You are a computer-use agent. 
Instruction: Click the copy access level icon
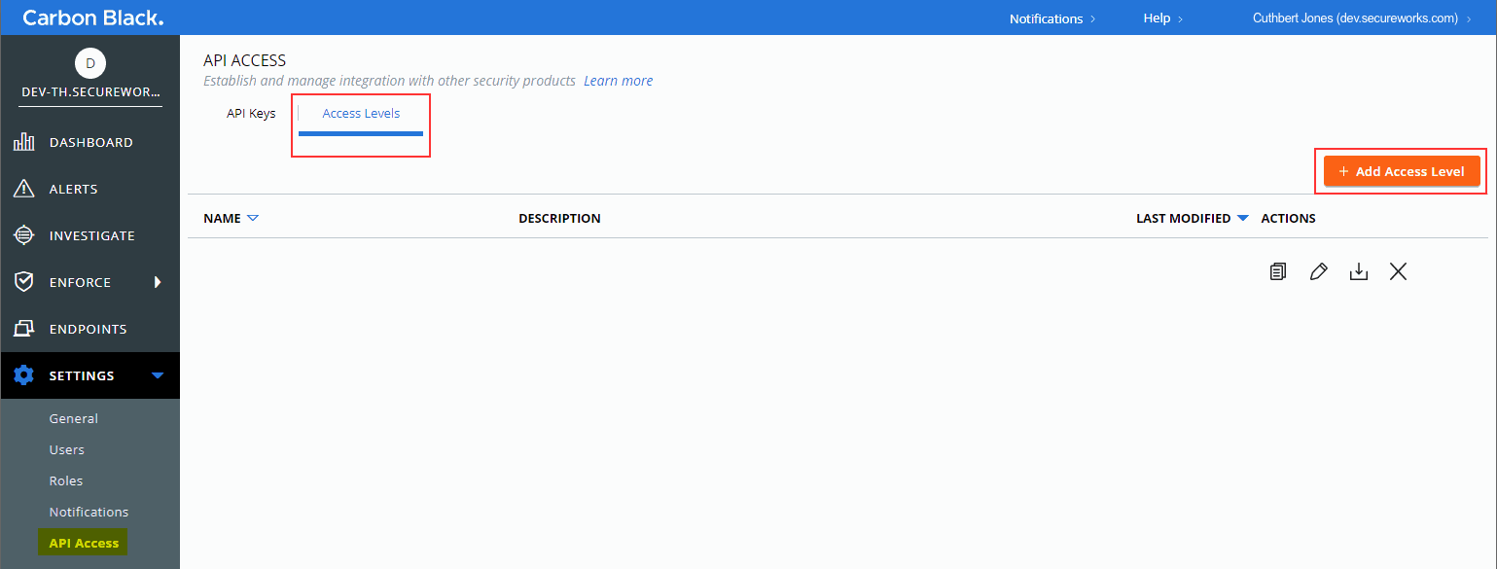point(1278,271)
